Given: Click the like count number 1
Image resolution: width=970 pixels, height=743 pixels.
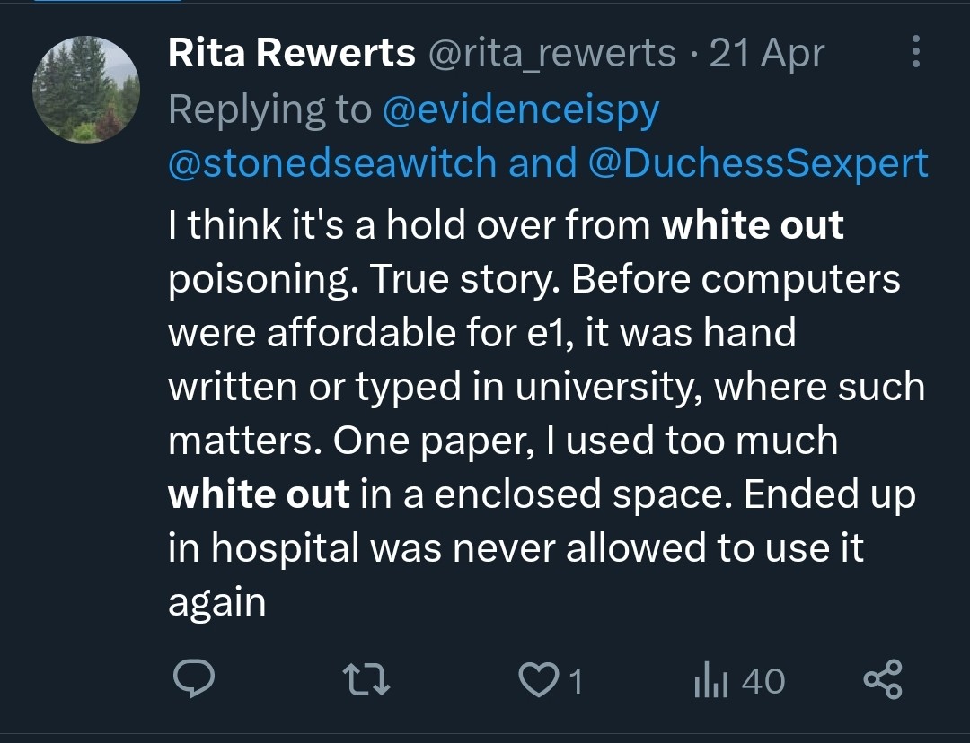Looking at the screenshot, I should point(575,682).
